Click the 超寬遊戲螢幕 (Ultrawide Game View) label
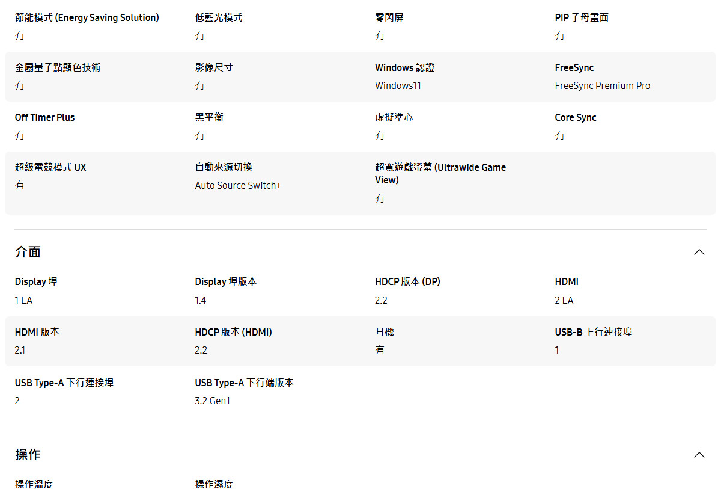Image resolution: width=721 pixels, height=489 pixels. (x=440, y=173)
